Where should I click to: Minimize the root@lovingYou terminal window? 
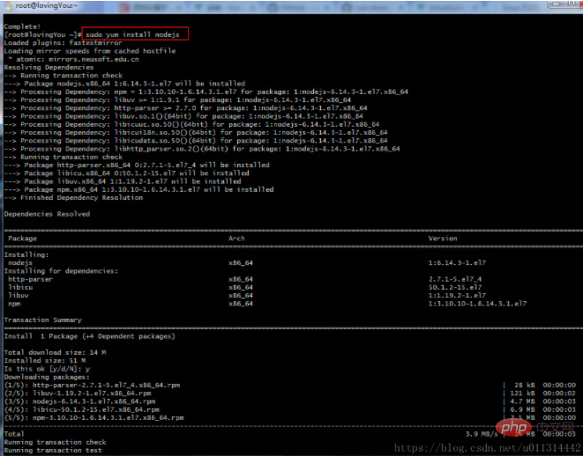556,4
